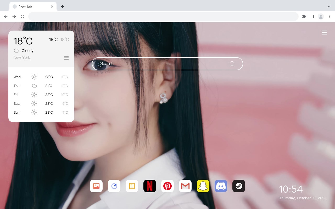Open the Netflix shortcut
The width and height of the screenshot is (335, 209).
click(x=150, y=186)
